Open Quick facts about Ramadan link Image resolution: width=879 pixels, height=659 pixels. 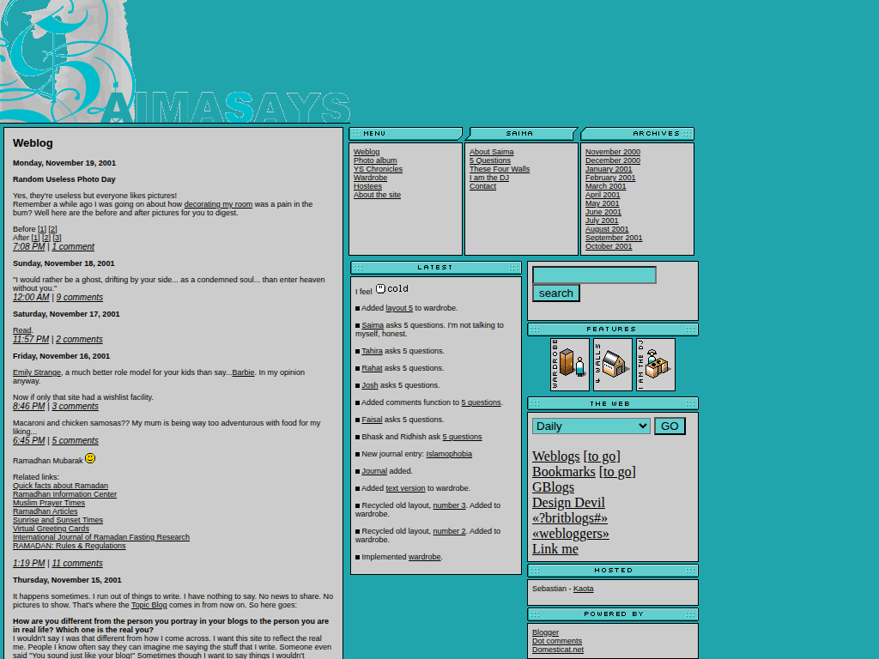coord(60,486)
